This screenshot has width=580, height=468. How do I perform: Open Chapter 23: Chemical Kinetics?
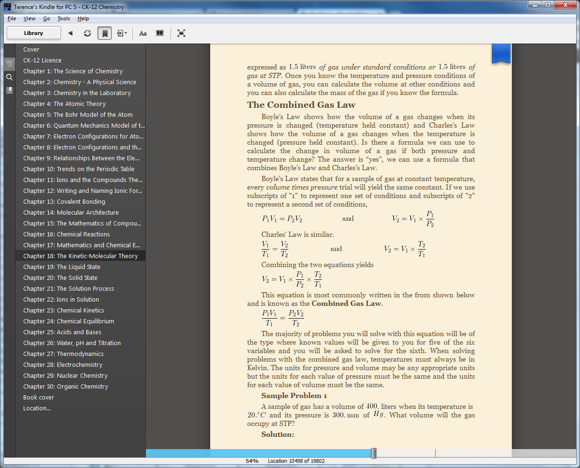pos(63,310)
